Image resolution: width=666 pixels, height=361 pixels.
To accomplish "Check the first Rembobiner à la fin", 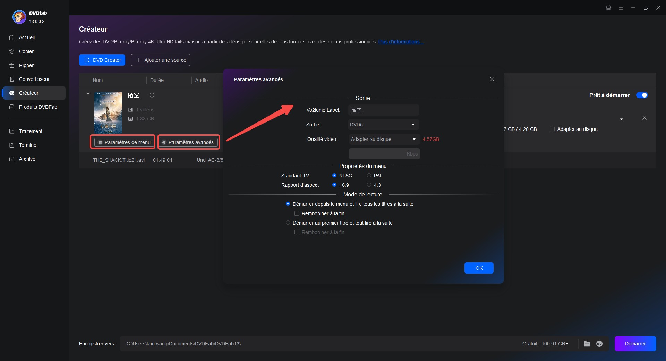I will (x=297, y=213).
